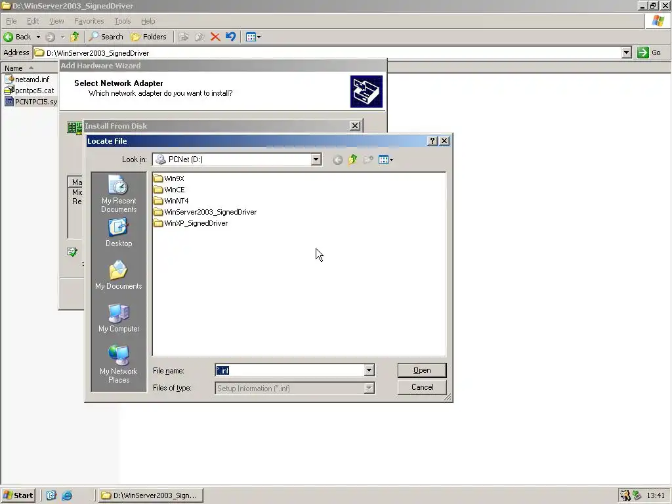The height and width of the screenshot is (504, 672).
Task: Click Back button in Explorer toolbar
Action: click(17, 37)
